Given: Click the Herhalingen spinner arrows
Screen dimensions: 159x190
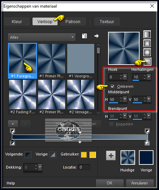Looking at the screenshot, I should click(145, 77).
